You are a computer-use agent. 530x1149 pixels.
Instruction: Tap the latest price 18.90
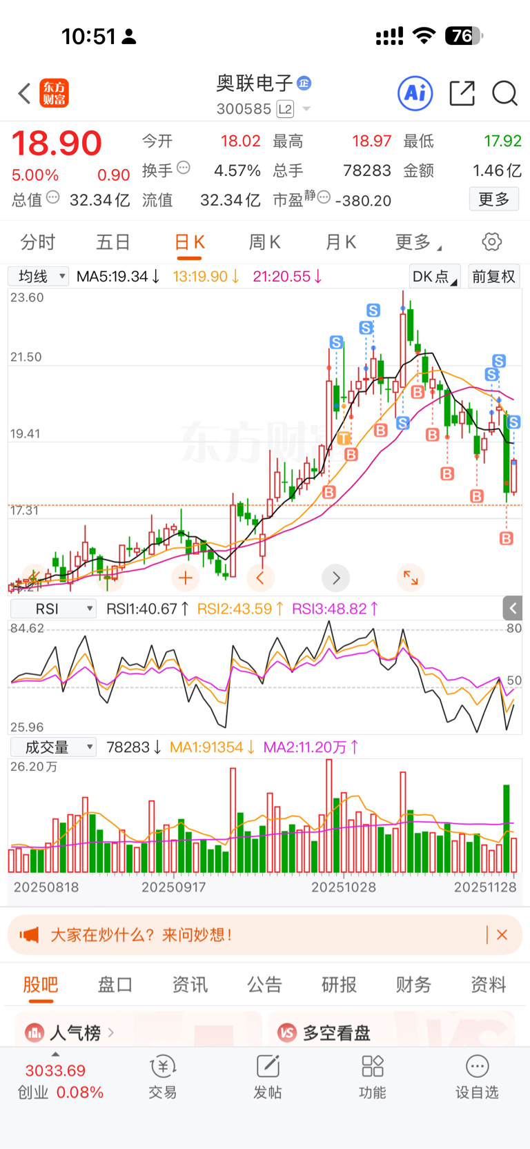coord(57,143)
